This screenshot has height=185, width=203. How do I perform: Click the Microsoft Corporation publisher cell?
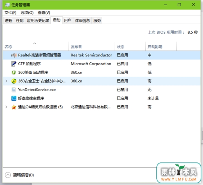pos(91,64)
